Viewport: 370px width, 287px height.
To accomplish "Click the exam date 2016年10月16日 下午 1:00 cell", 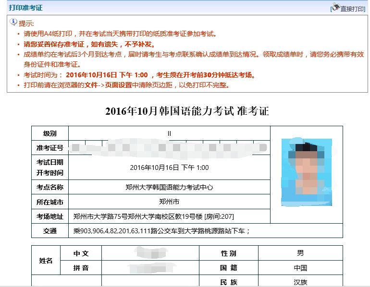I will pos(169,167).
